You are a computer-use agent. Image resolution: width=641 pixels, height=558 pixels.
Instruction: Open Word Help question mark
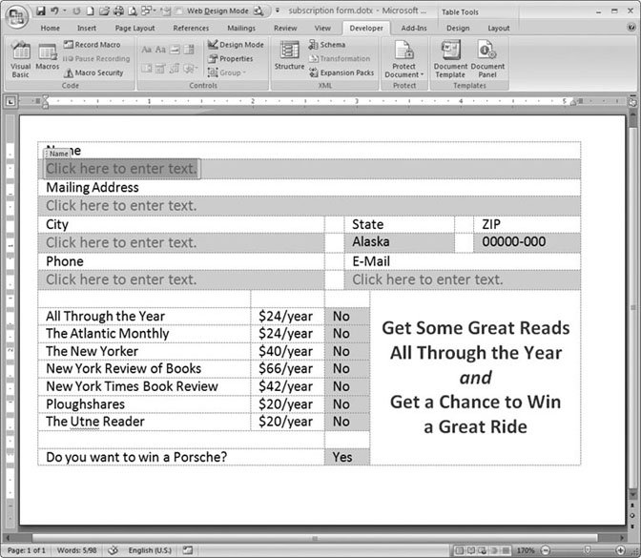[631, 28]
